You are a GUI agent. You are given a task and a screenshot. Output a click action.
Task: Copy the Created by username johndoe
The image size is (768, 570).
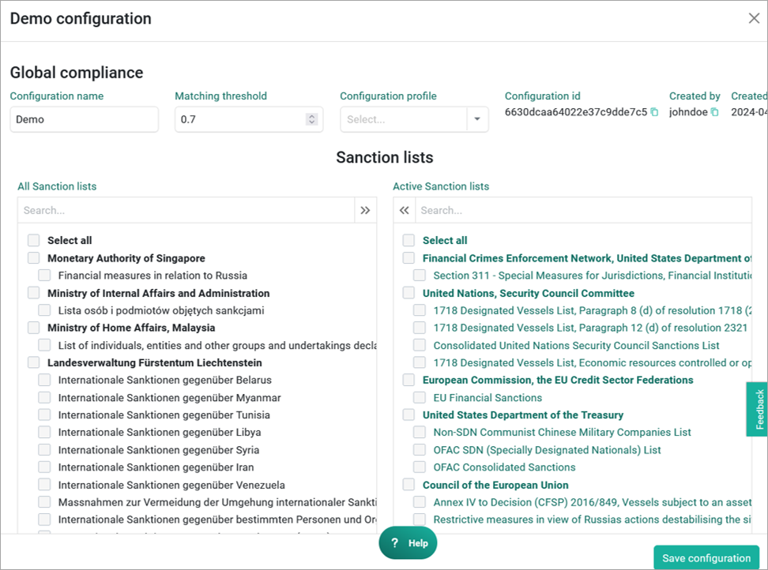click(x=714, y=112)
